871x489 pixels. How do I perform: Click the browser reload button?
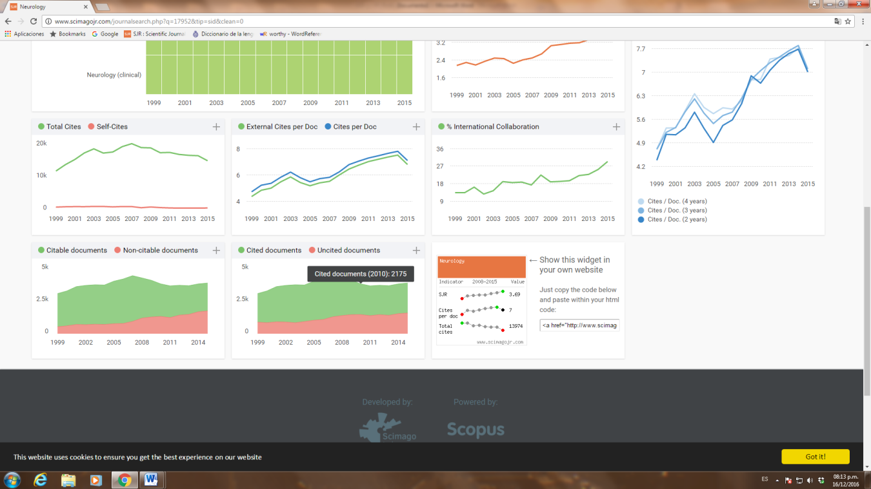click(34, 21)
